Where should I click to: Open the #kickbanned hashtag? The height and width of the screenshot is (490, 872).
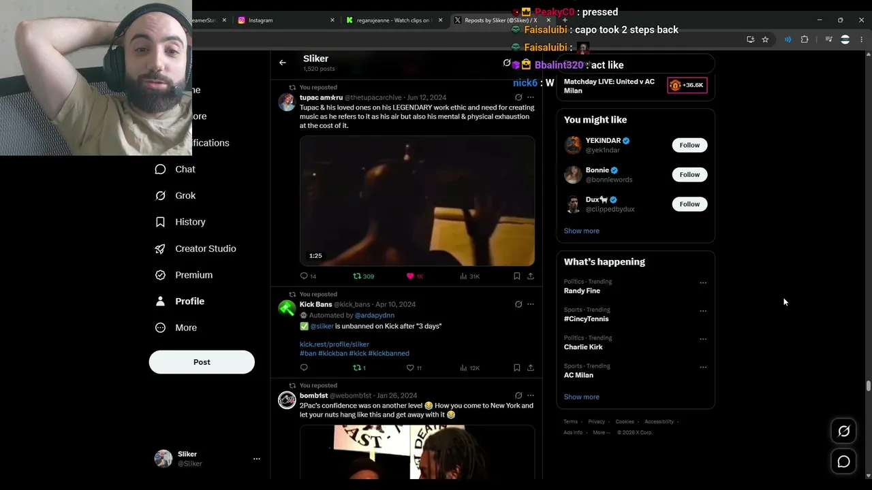pyautogui.click(x=389, y=354)
